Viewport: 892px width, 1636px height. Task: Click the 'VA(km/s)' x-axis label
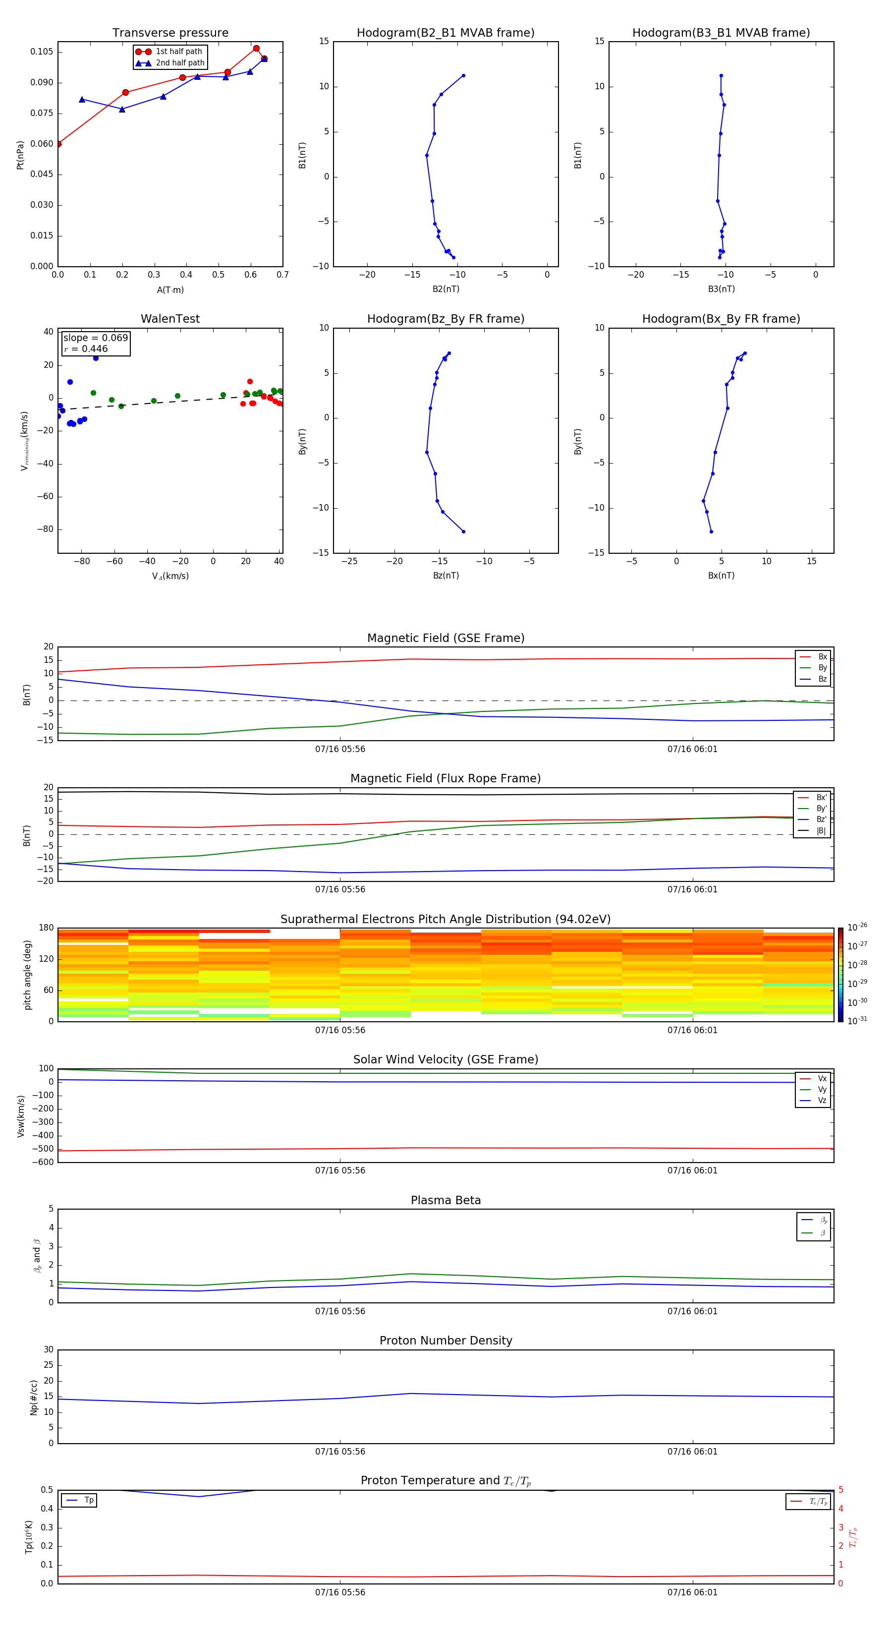coord(170,576)
